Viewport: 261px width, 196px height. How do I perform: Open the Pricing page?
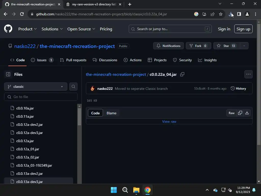point(106,29)
